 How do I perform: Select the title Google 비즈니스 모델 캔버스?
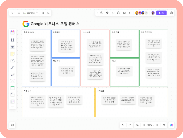pos(55,24)
